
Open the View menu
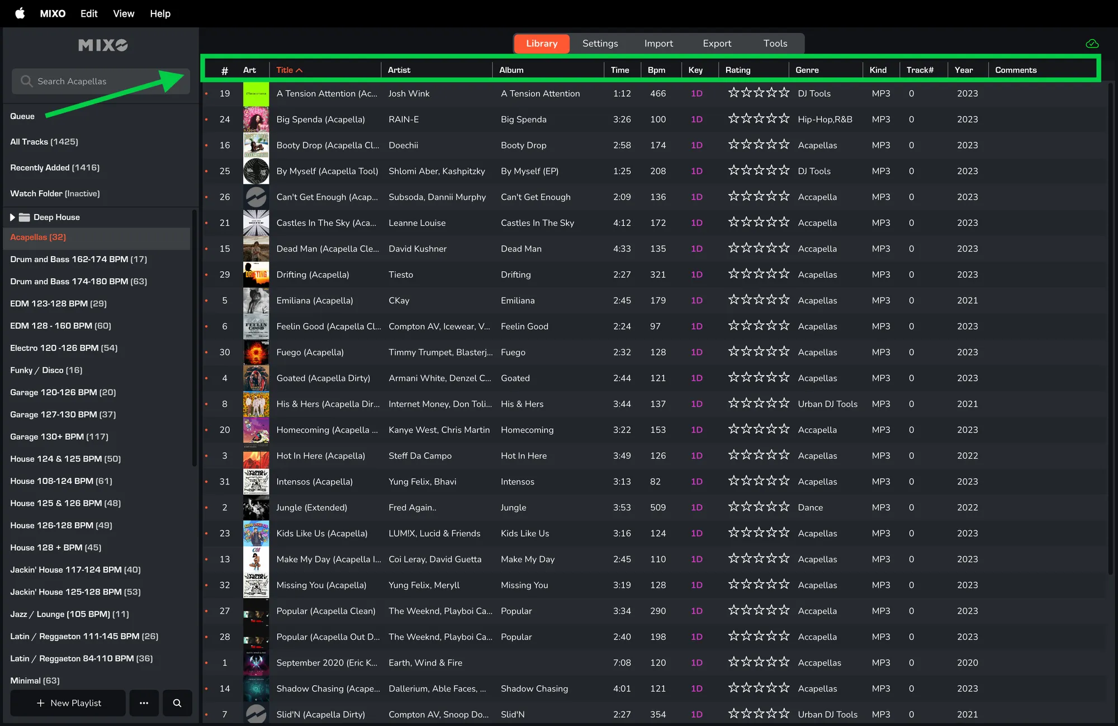[x=124, y=13]
